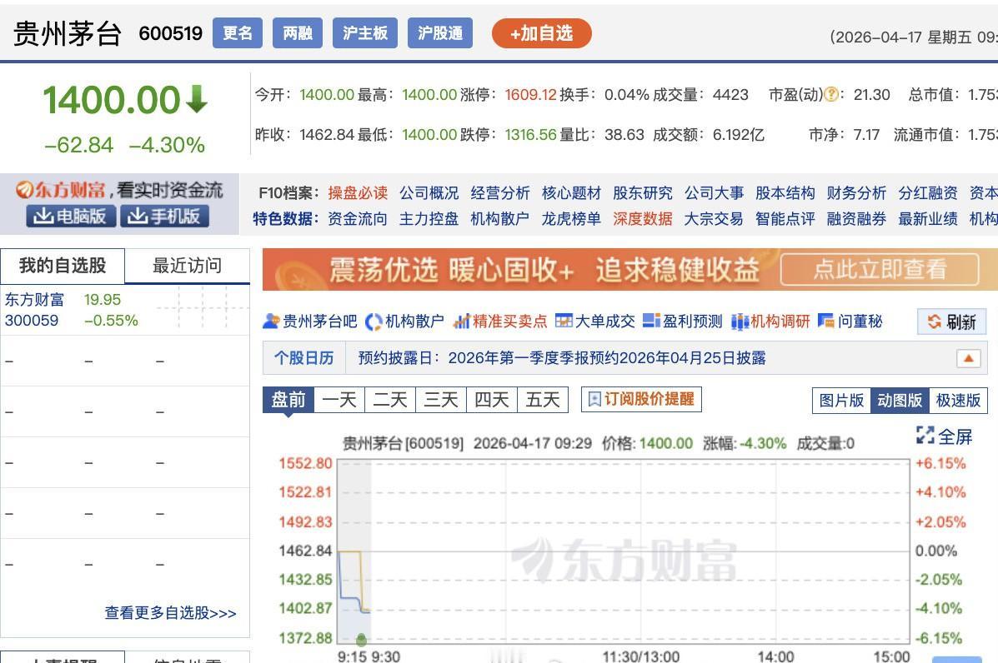Refresh quotes with the 刷新 button
This screenshot has height=663, width=998.
click(951, 322)
